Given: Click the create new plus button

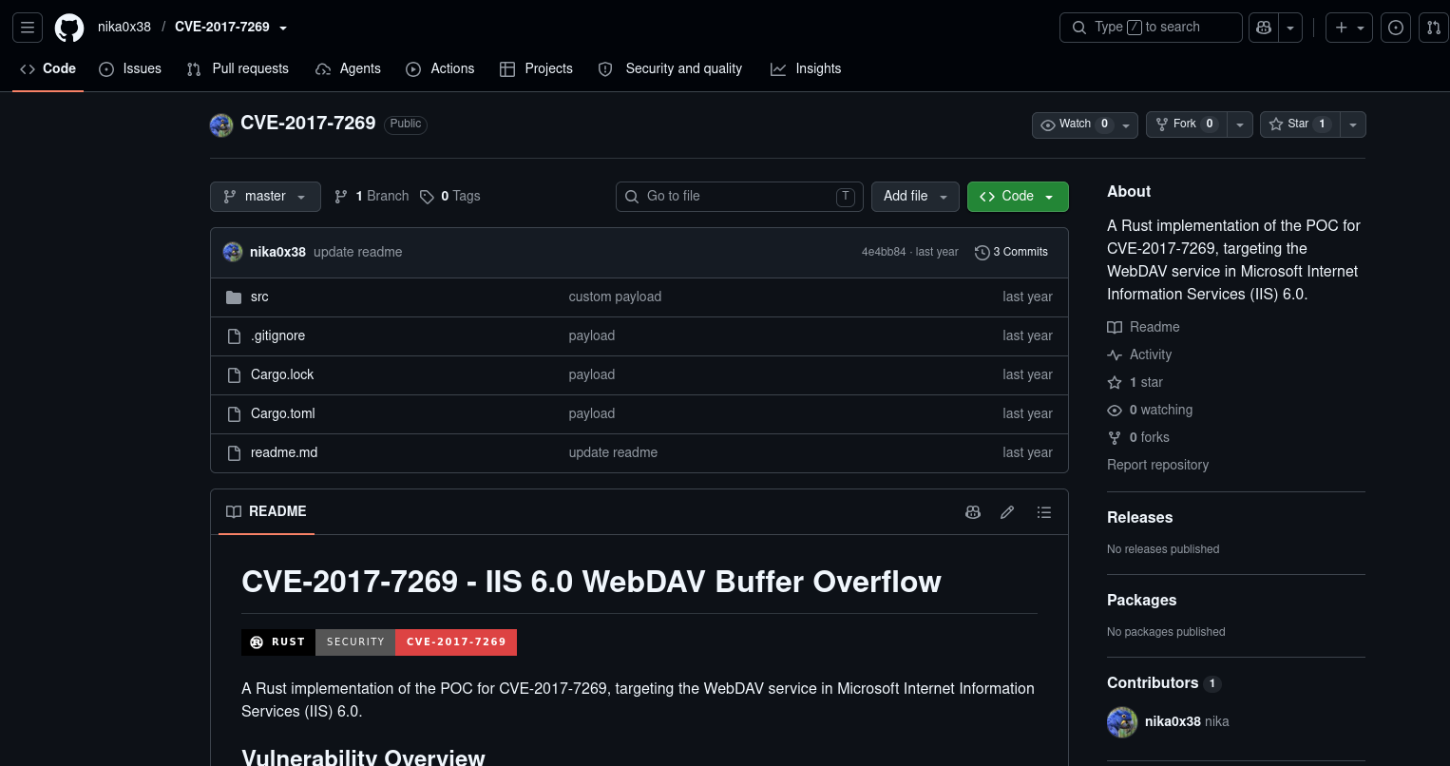Looking at the screenshot, I should 1349,28.
